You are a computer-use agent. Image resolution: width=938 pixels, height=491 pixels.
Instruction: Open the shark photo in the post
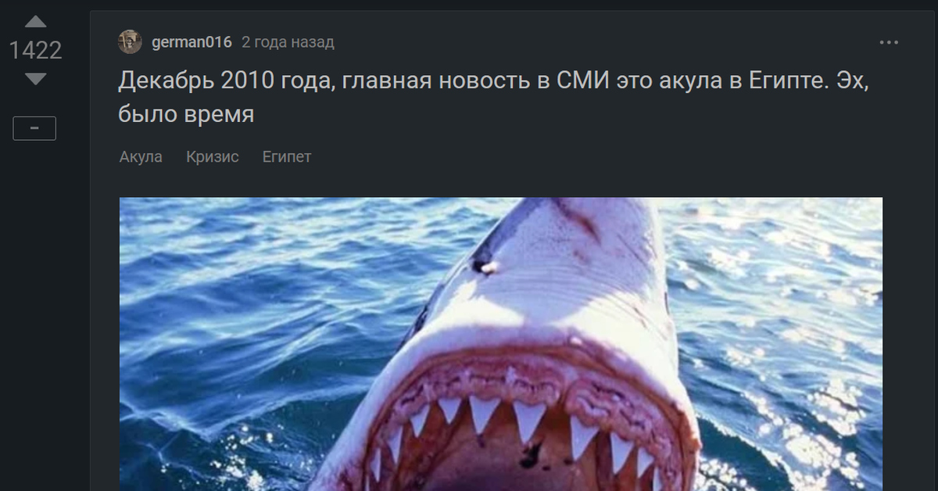(x=501, y=344)
